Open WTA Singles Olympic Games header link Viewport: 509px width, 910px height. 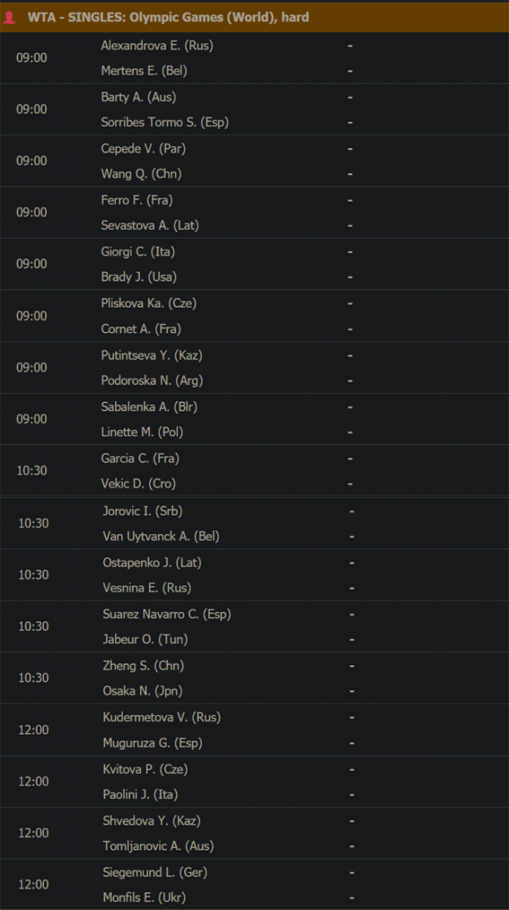[168, 17]
